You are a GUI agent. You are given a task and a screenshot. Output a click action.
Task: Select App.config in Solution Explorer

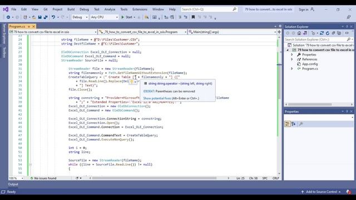[x=310, y=64]
